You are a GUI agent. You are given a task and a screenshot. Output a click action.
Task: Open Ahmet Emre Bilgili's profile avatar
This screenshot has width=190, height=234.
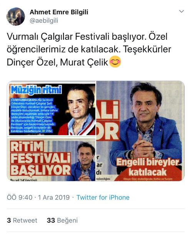coord(16,17)
